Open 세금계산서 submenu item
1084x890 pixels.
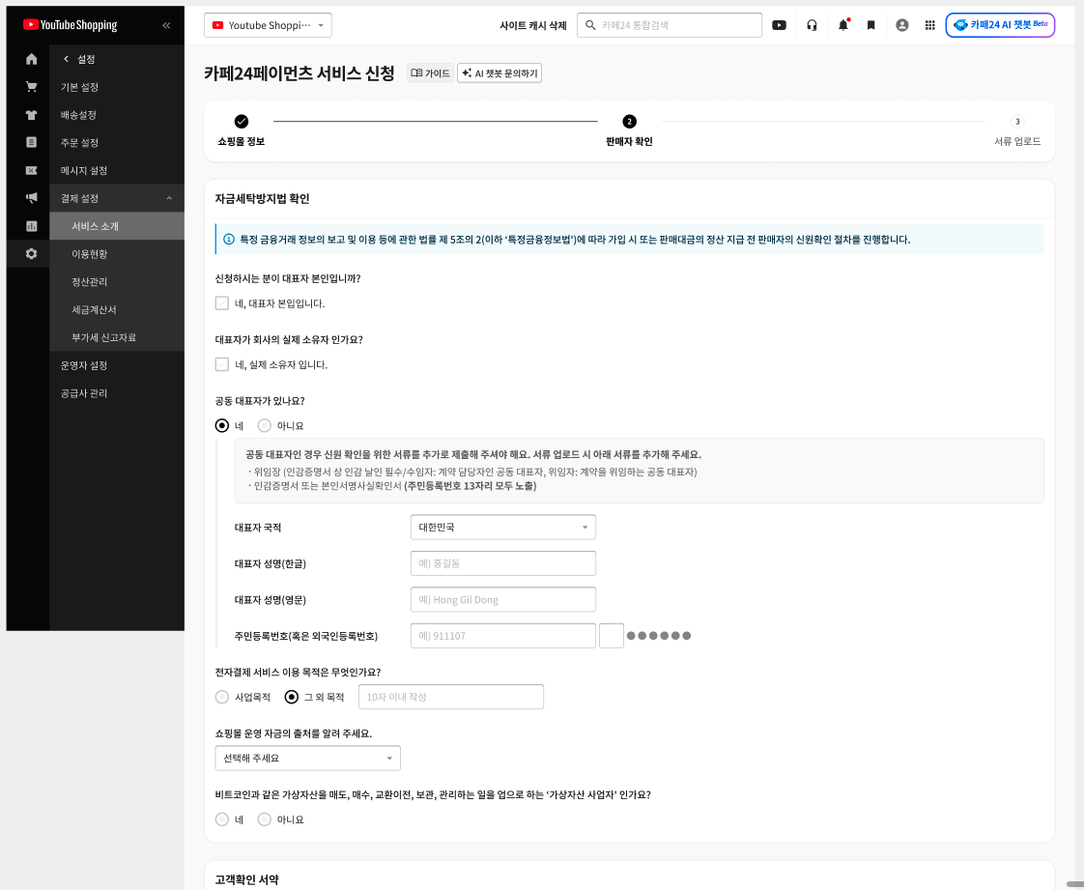117,309
